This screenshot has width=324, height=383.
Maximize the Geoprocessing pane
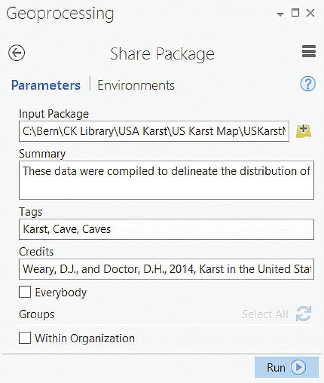pos(295,14)
